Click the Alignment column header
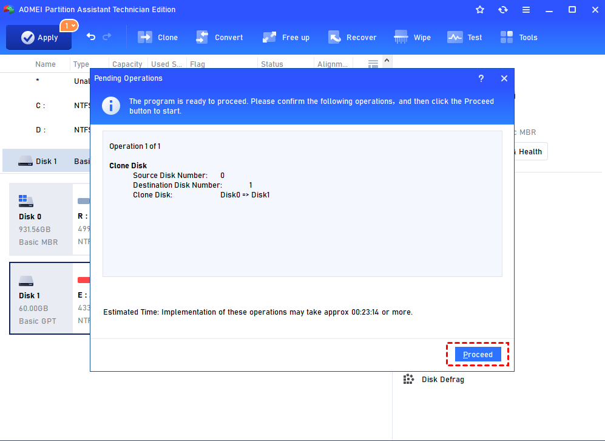The image size is (605, 441). click(x=332, y=64)
